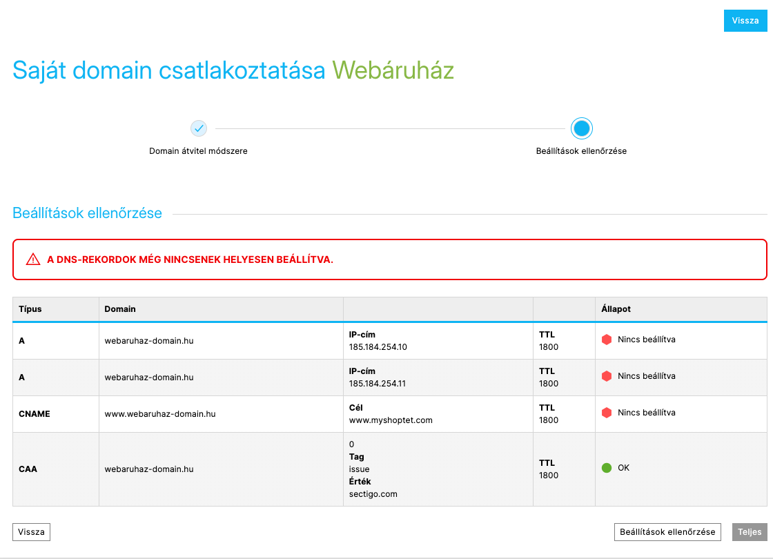
Task: Click webaruhaz-domain.hu in CAA row
Action: tap(149, 469)
